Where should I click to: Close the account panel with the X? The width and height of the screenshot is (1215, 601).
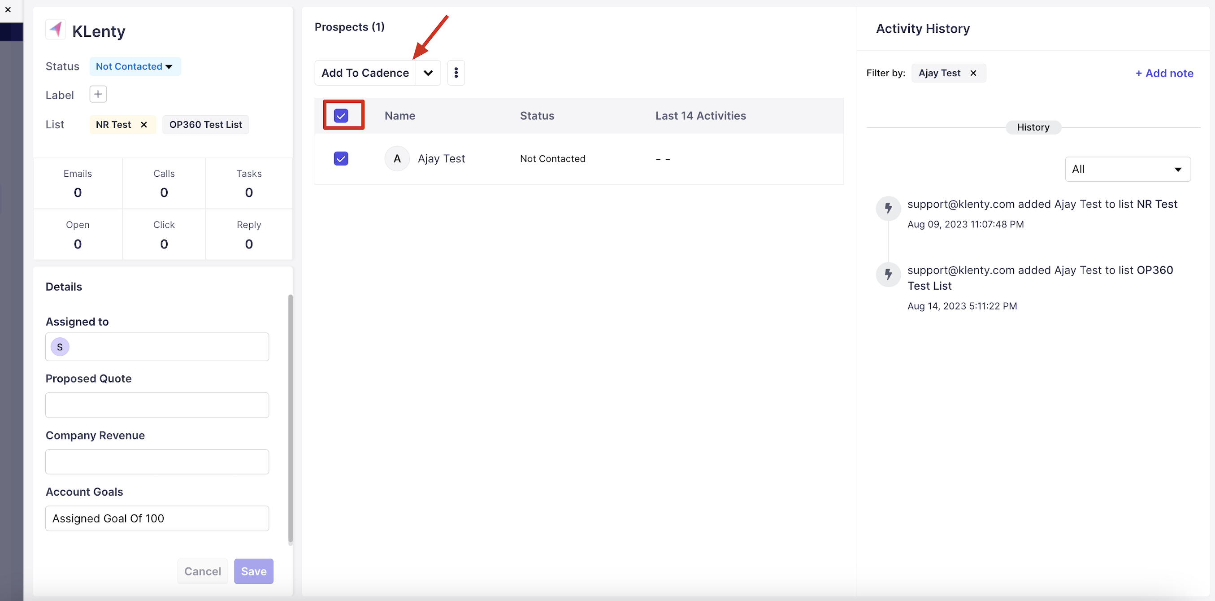pyautogui.click(x=8, y=9)
